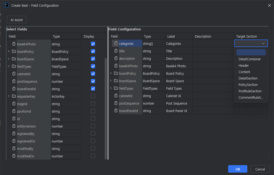Expand boardSpace node in Field Configuration
Screen dimensions: 274x175
[111, 81]
